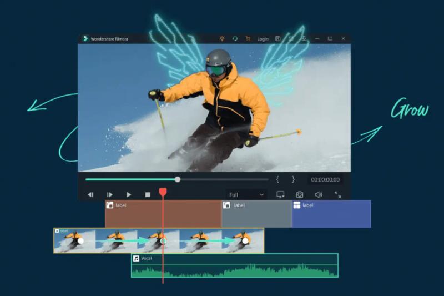Screen dimensions: 444x296
Task: Toggle fullscreen preview with the arrows icon
Action: 337,194
